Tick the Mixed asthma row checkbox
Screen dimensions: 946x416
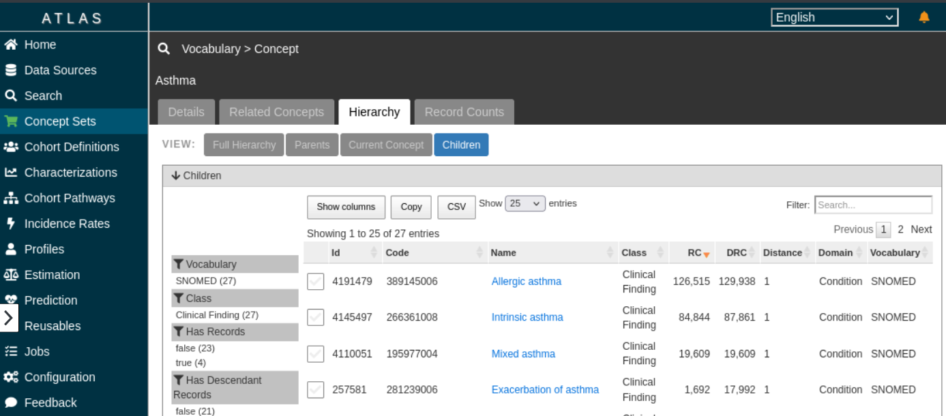tap(315, 354)
